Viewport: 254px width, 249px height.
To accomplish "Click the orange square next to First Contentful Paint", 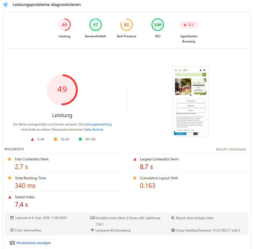I will pyautogui.click(x=10, y=159).
